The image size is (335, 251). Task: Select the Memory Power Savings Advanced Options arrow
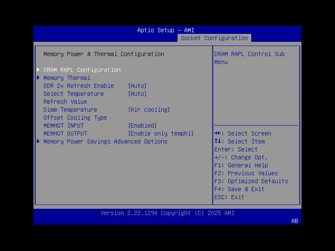38,141
